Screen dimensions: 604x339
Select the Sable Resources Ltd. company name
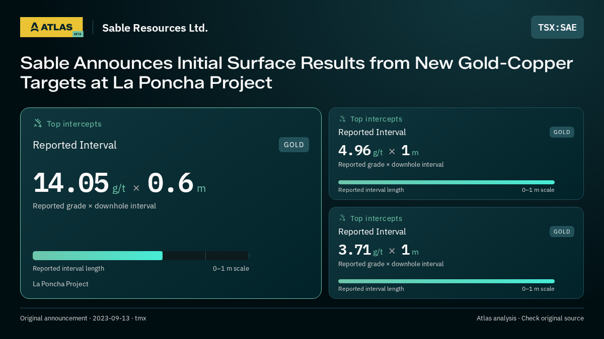point(155,28)
